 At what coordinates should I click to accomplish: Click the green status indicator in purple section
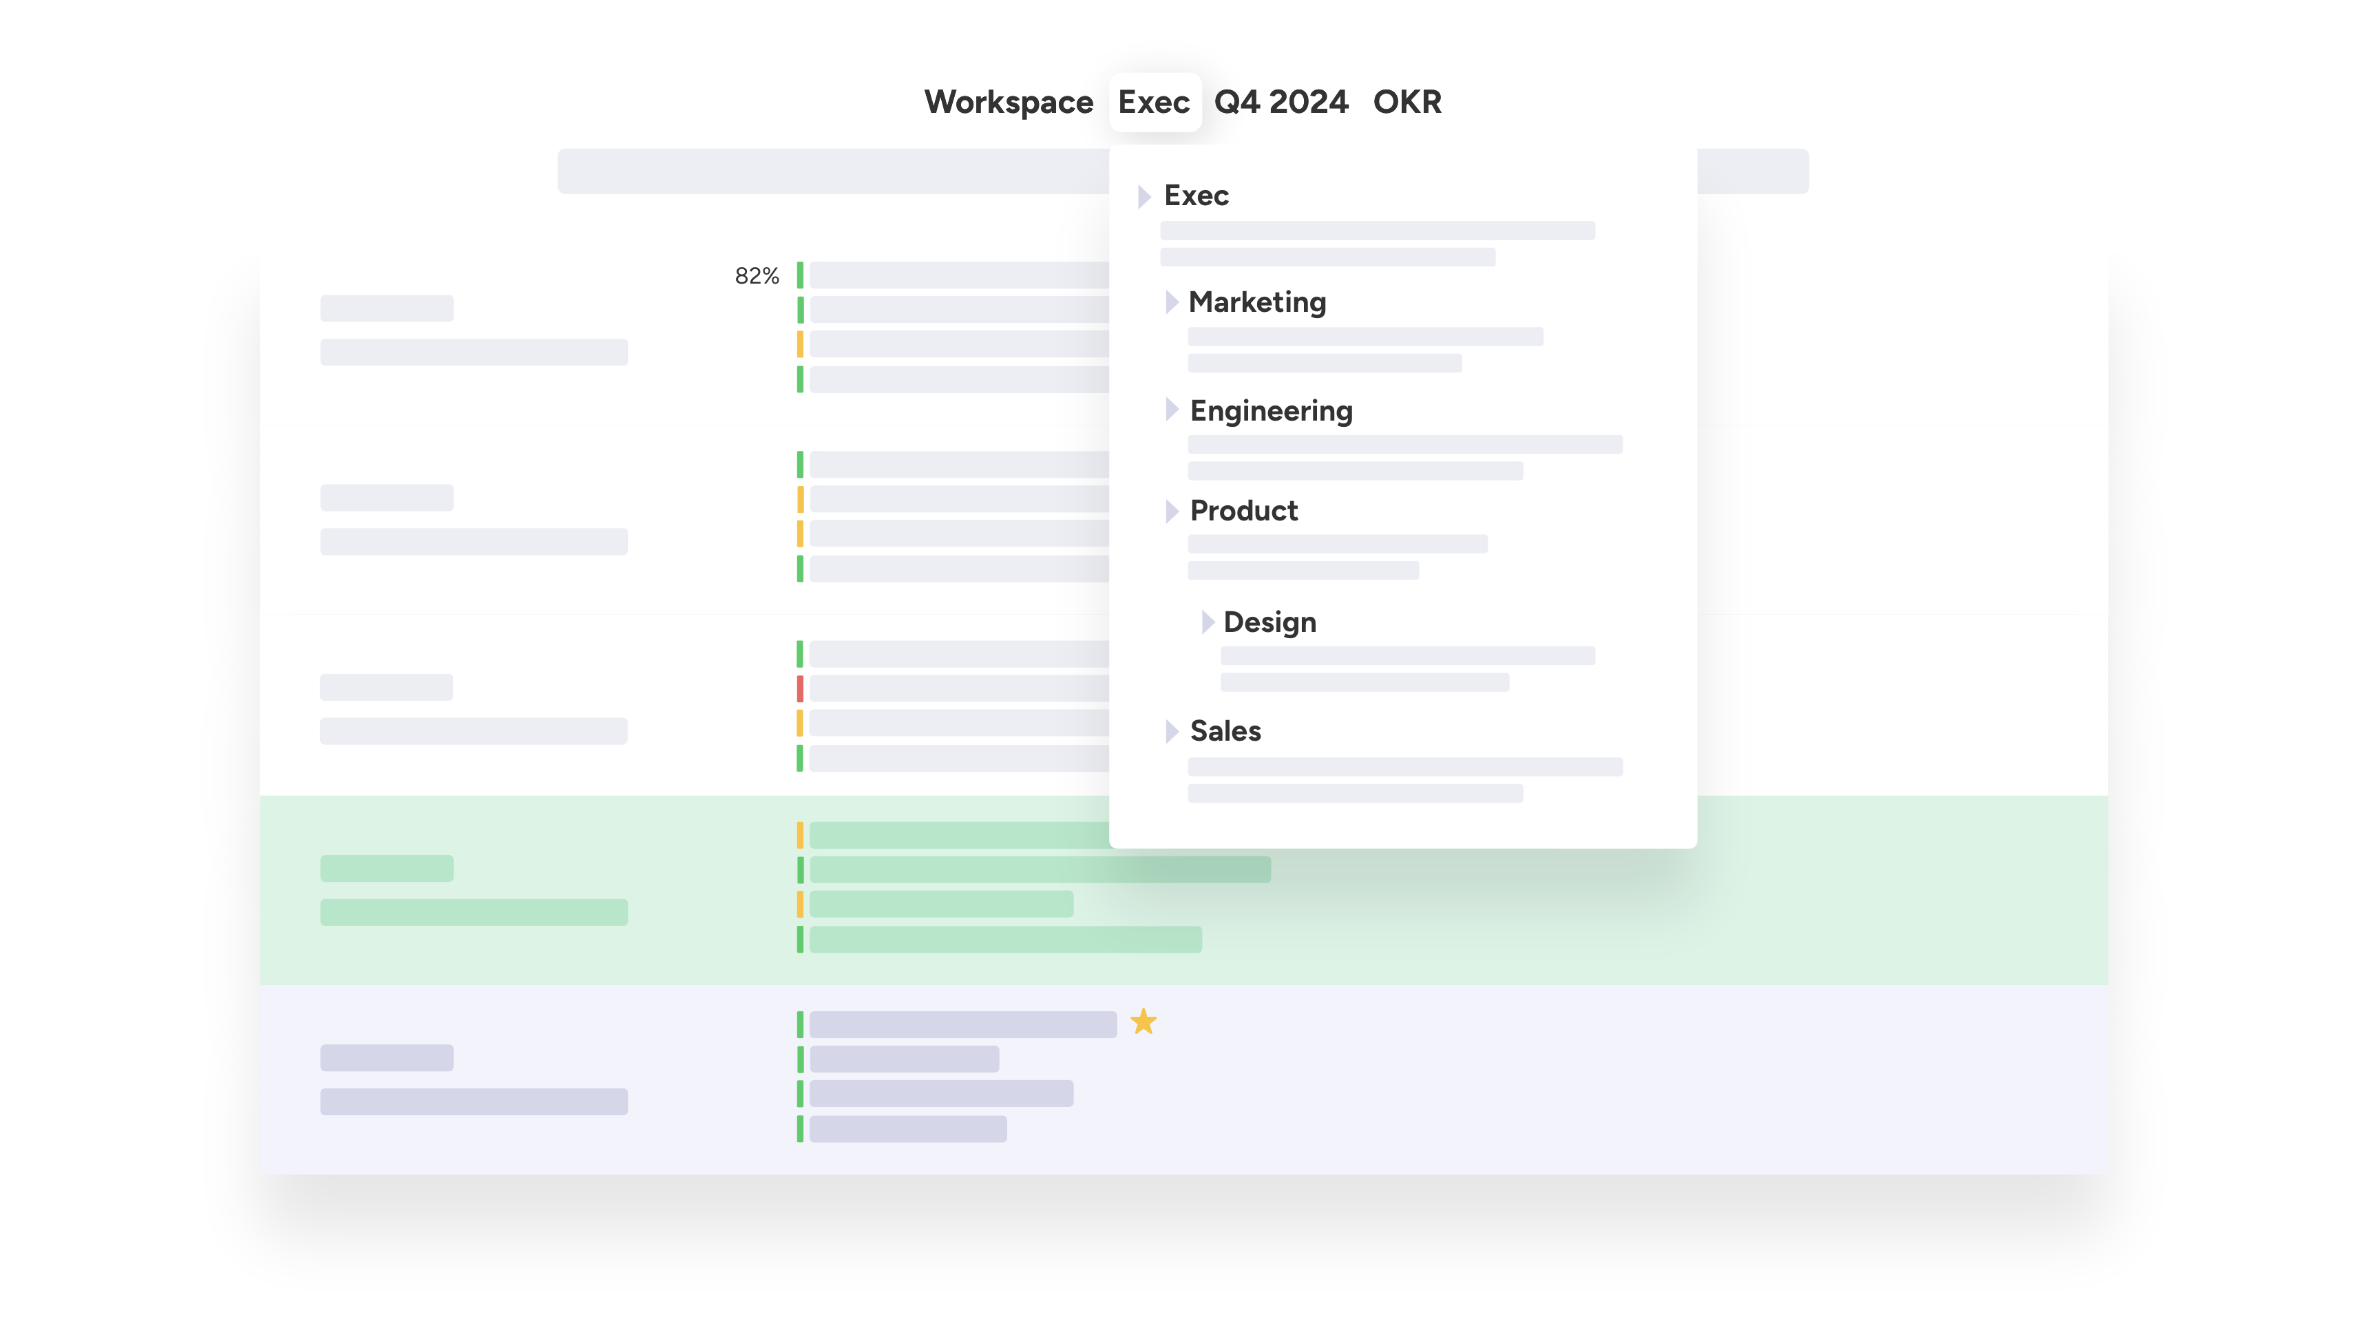pyautogui.click(x=800, y=1024)
